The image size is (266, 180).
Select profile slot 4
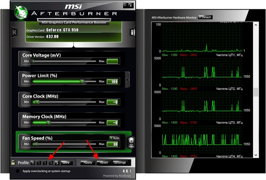(x=51, y=163)
